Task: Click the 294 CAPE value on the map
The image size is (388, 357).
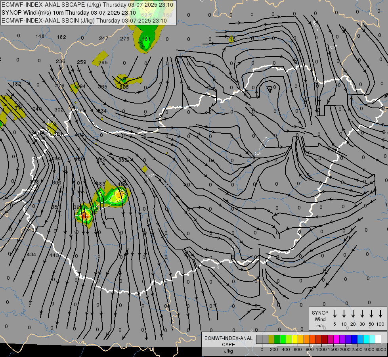Action: 81,86
